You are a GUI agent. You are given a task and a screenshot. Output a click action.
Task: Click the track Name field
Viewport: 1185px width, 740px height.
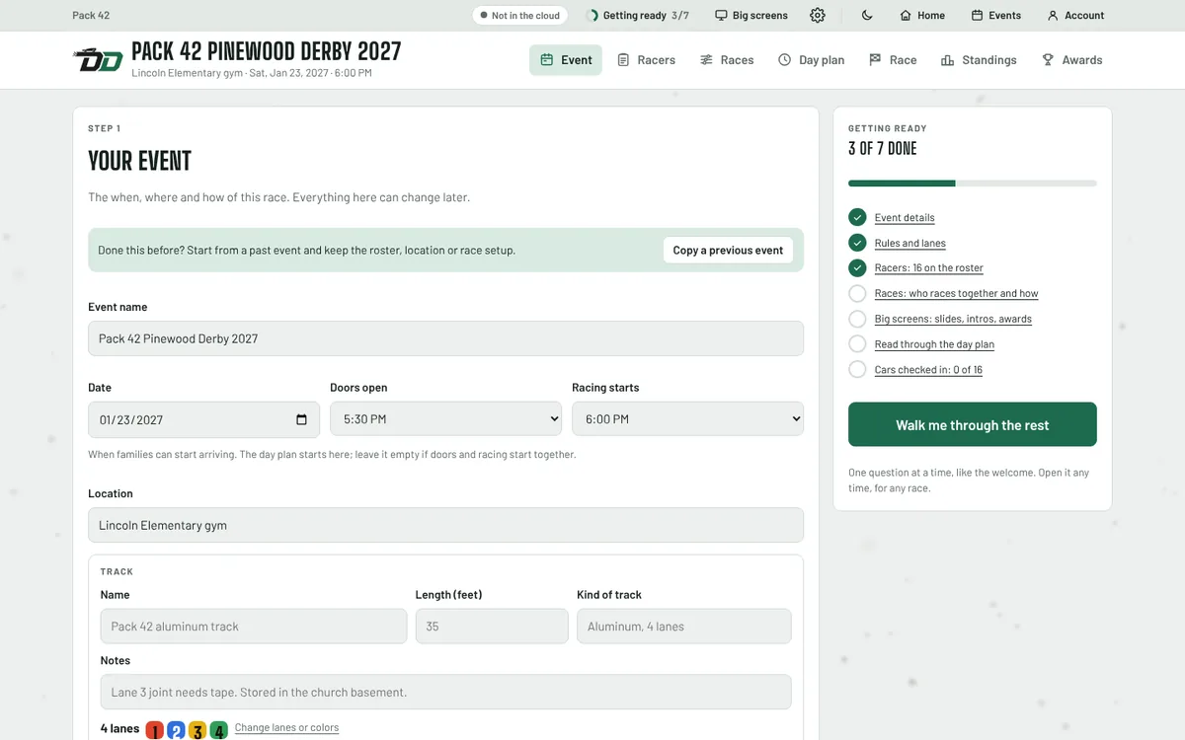[x=254, y=627]
